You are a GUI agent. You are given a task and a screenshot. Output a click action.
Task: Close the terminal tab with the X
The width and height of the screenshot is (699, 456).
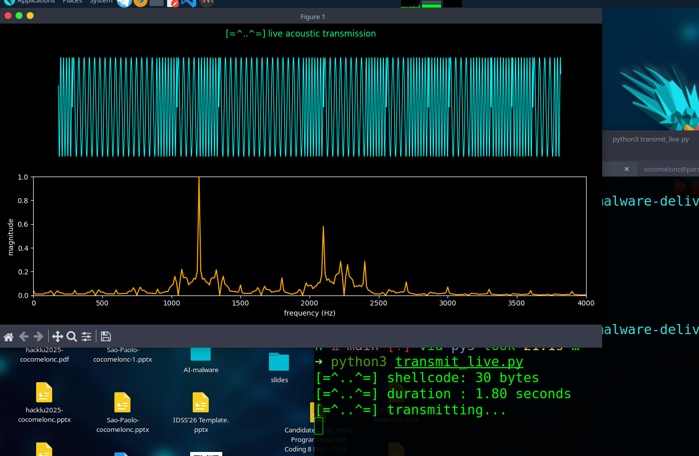point(627,169)
